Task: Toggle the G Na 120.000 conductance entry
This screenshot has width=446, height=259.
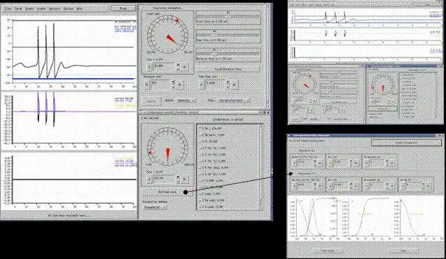Action: point(211,128)
